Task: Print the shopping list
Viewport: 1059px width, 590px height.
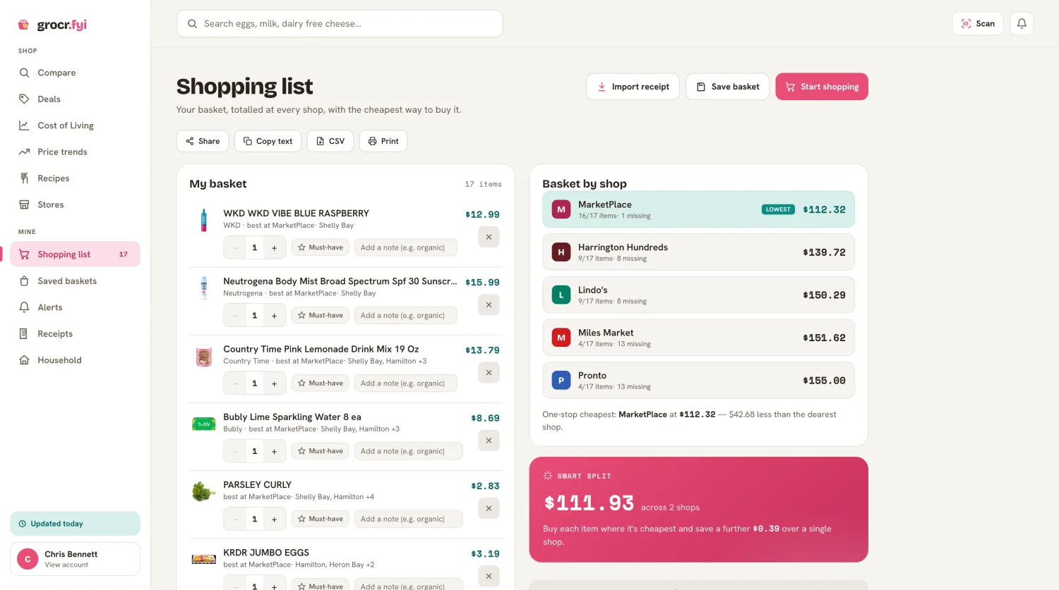Action: 383,141
